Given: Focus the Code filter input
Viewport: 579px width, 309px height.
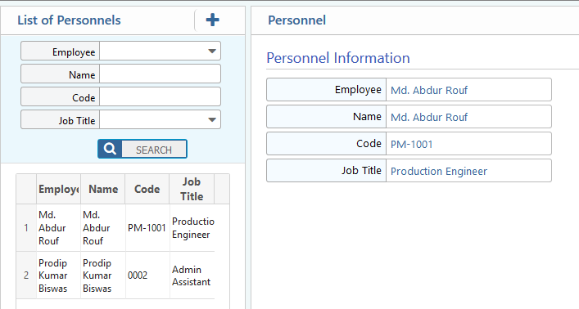Looking at the screenshot, I should click(x=161, y=96).
